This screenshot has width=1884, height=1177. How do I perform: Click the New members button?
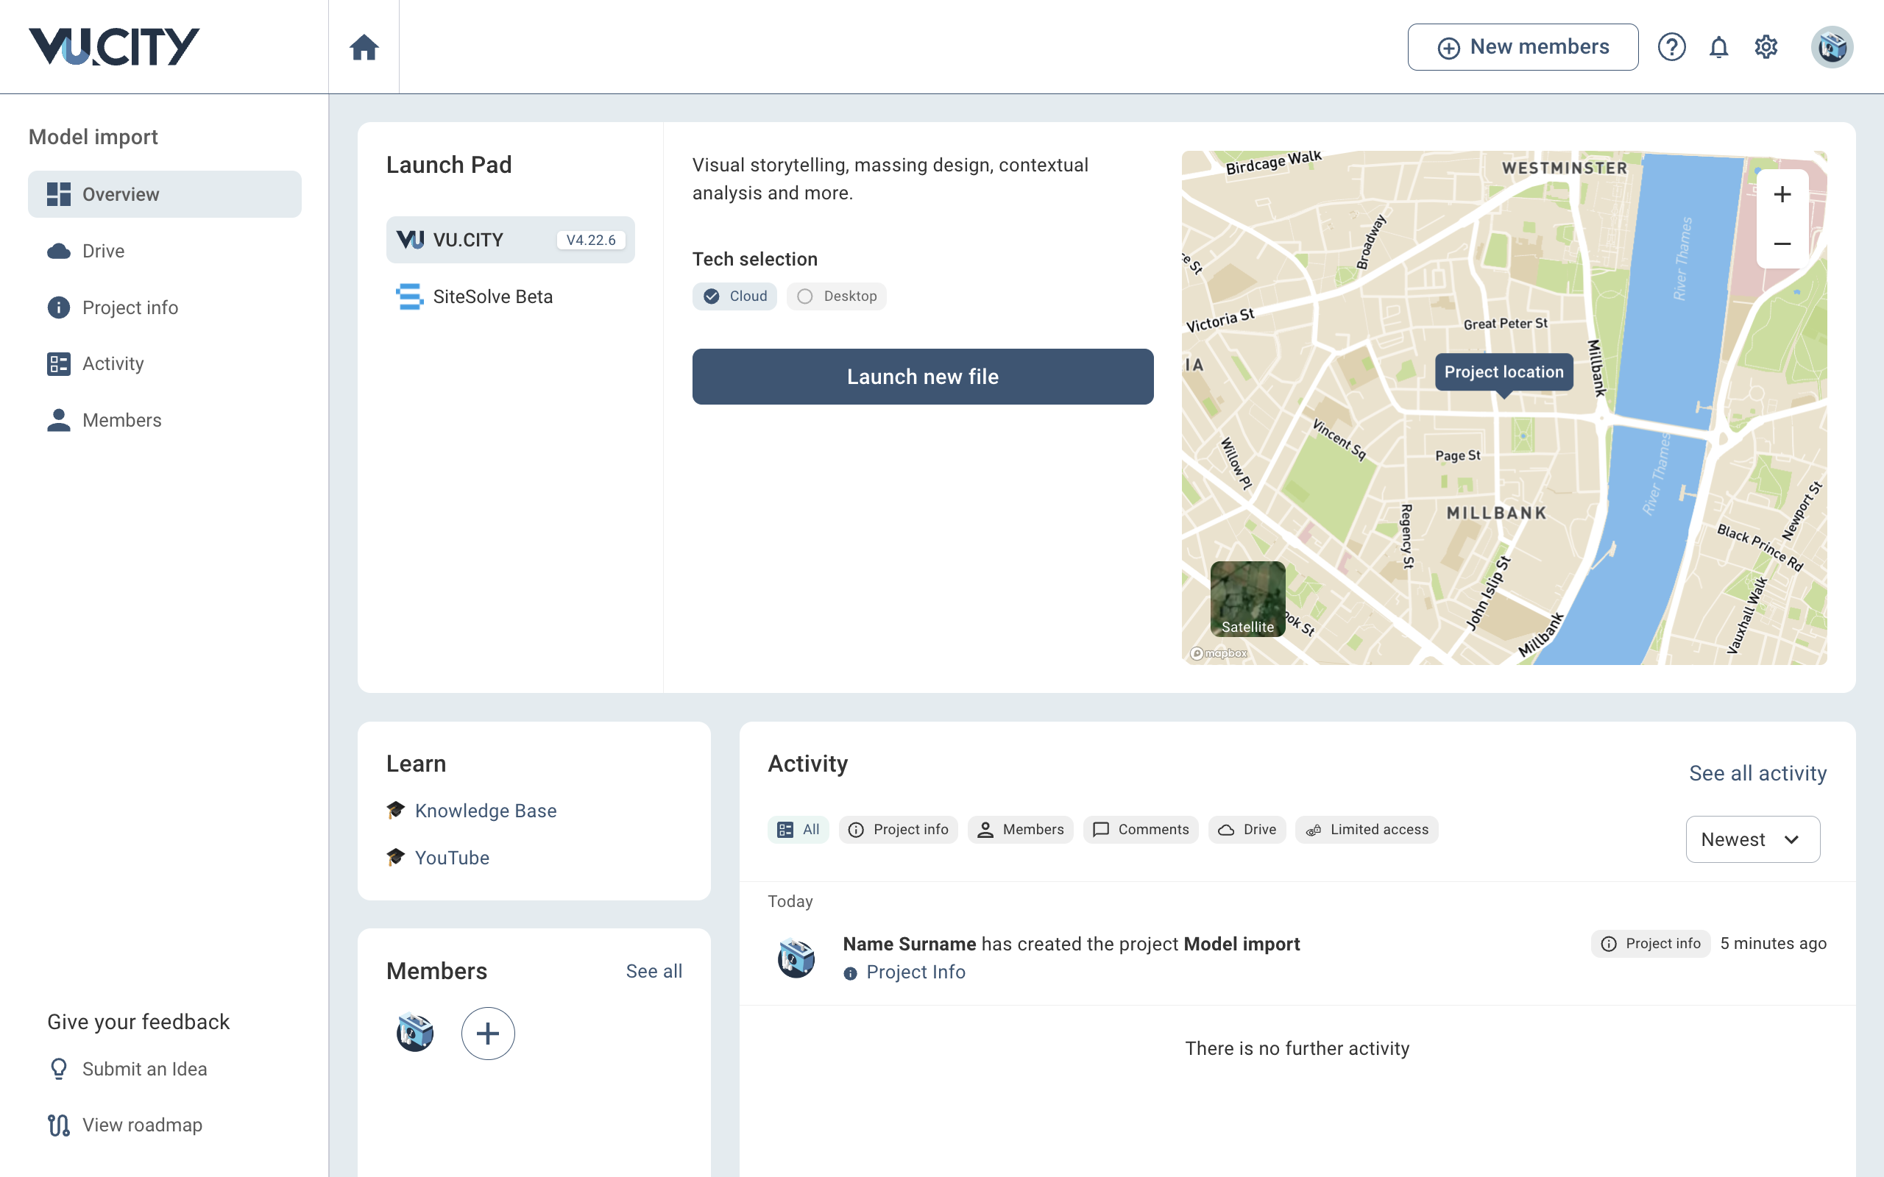click(x=1522, y=48)
